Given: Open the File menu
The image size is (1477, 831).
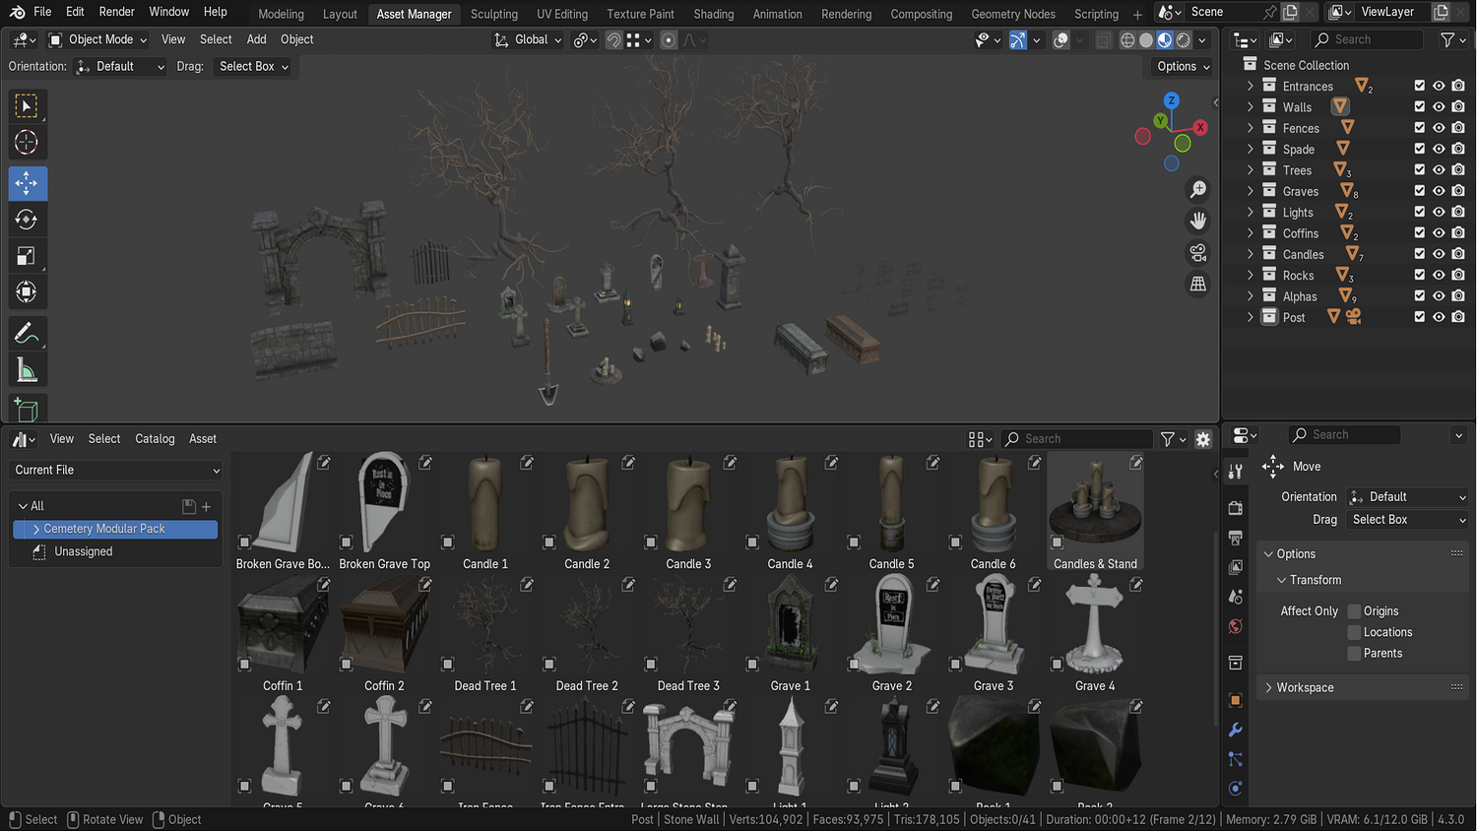Looking at the screenshot, I should click(x=42, y=12).
